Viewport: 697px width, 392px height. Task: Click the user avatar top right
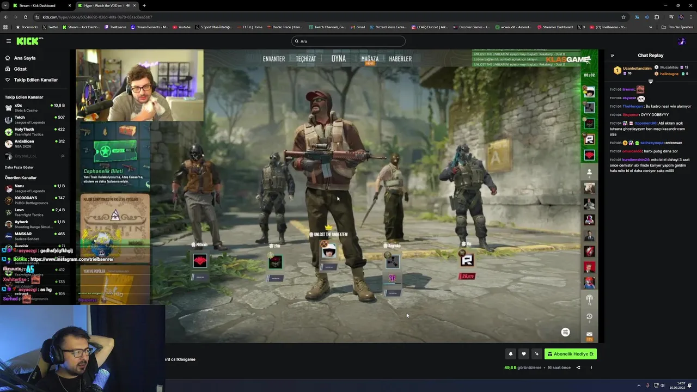click(681, 41)
